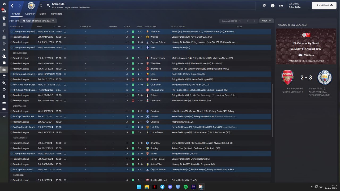
Task: Select the row circle for Shakhtar fixture
Action: coord(11,32)
